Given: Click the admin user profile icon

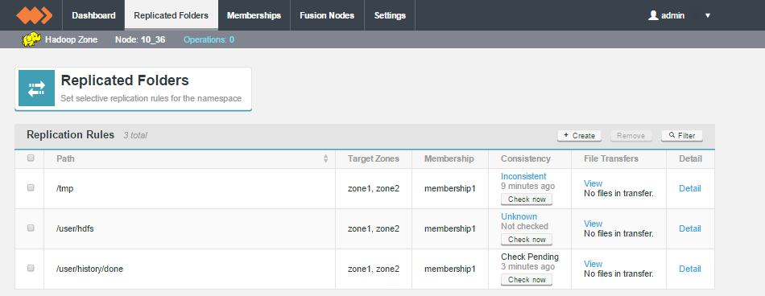Looking at the screenshot, I should click(653, 15).
